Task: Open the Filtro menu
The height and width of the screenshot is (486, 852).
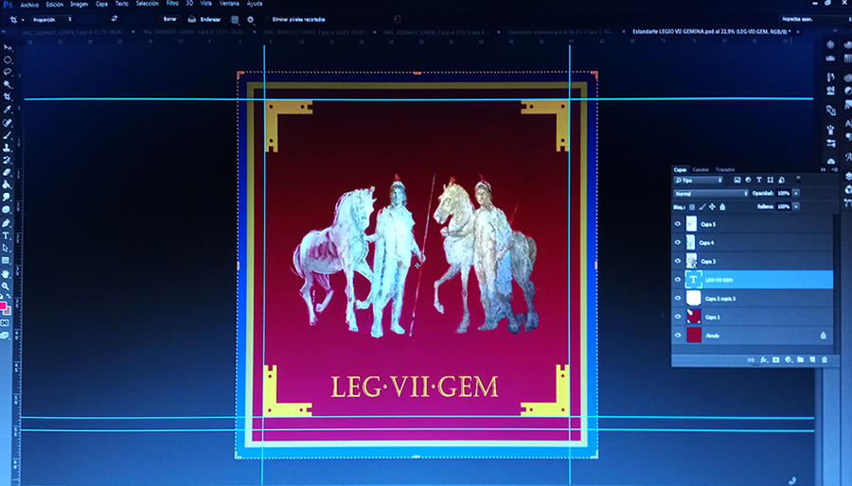Action: coord(171,5)
